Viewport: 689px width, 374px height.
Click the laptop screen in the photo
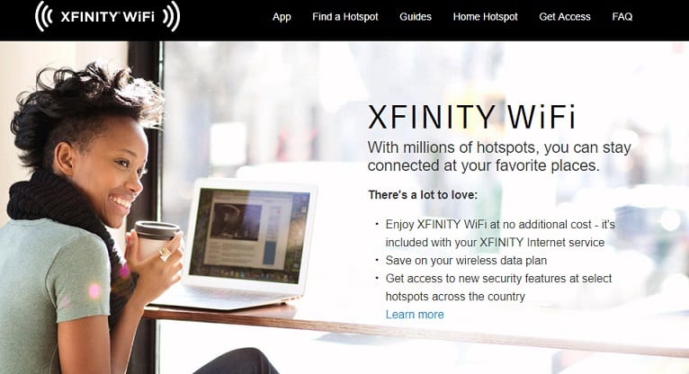tap(249, 235)
